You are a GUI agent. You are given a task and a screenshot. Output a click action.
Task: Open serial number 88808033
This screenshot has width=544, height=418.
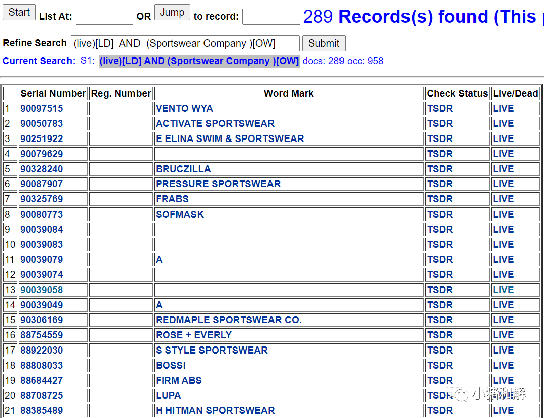tap(42, 365)
